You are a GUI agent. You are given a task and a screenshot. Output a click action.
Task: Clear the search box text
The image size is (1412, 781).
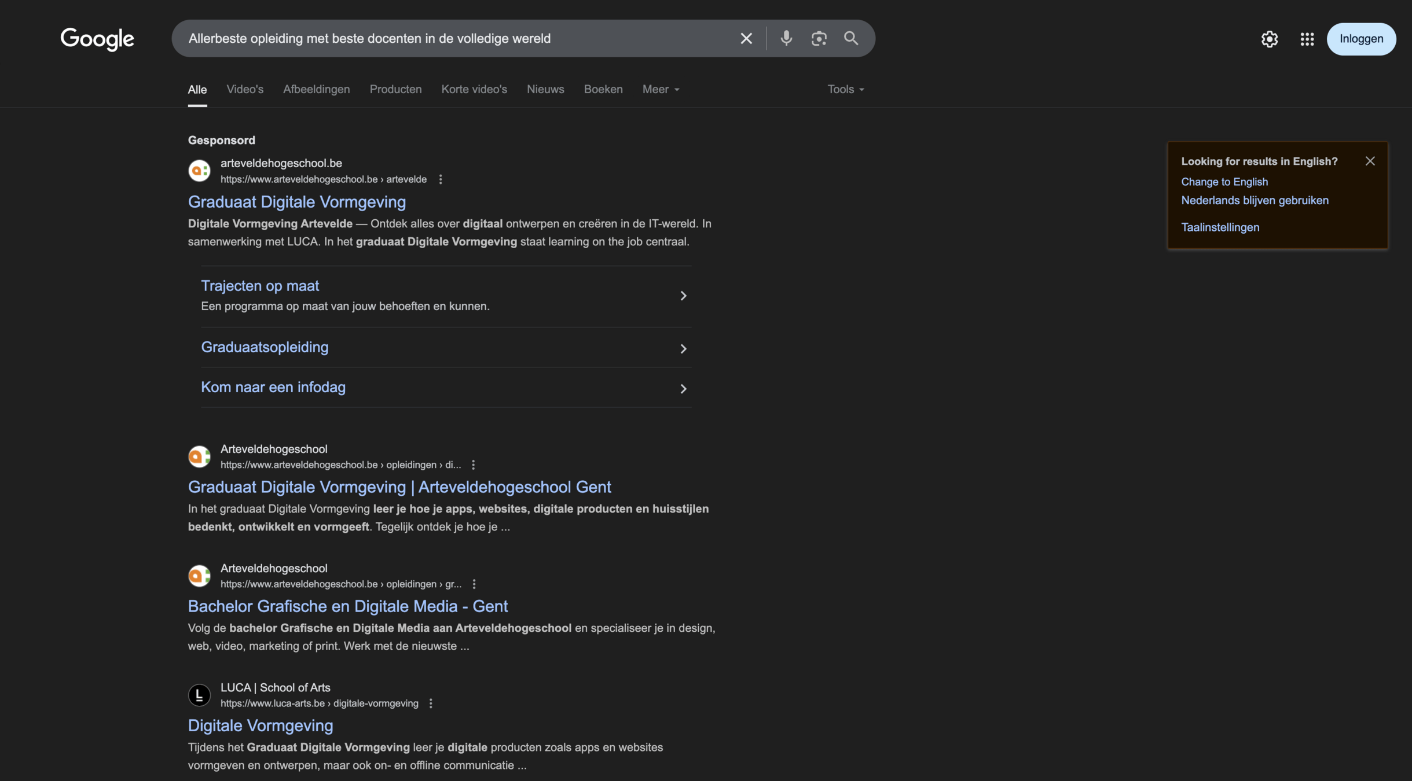pos(746,39)
